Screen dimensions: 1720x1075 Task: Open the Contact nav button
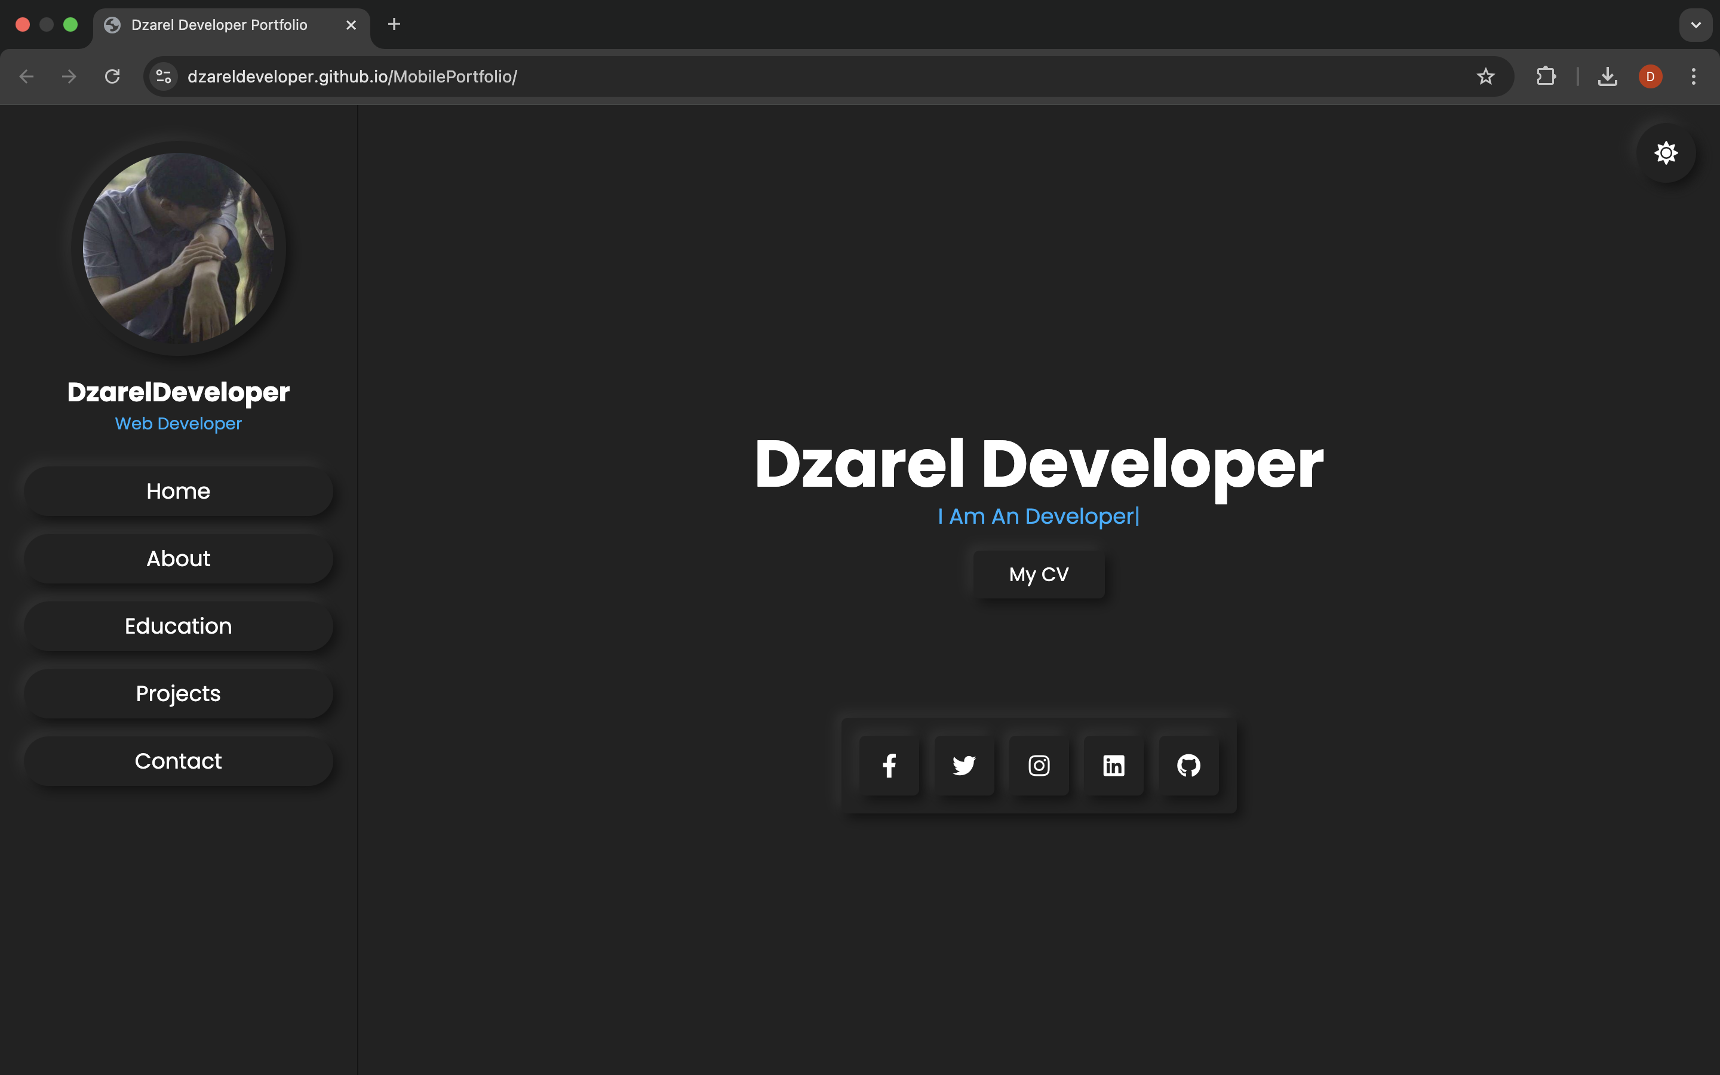pyautogui.click(x=179, y=761)
